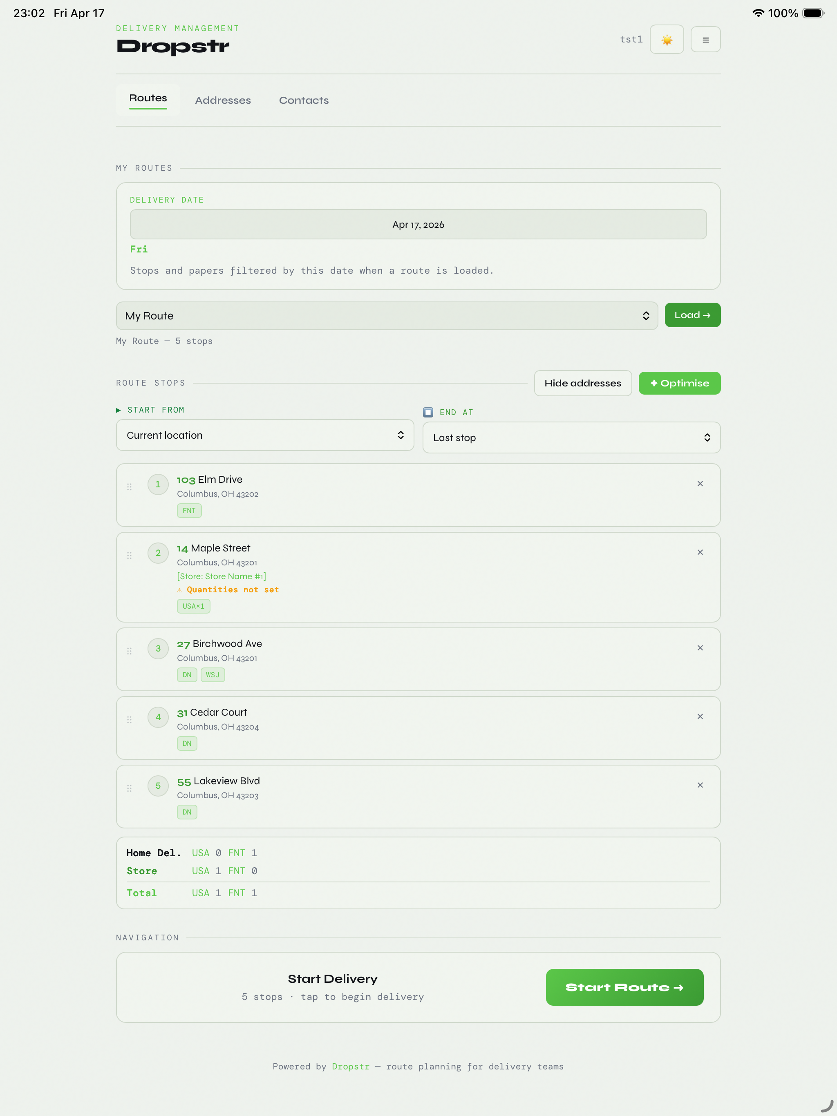This screenshot has height=1116, width=837.
Task: Click the End At square stop icon
Action: tap(427, 412)
